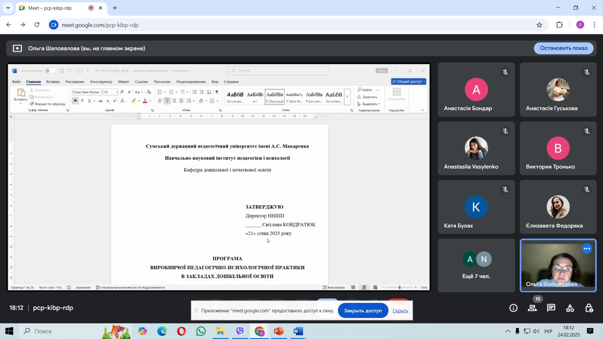Open the font size 14 dropdown
Viewport: 603px width, 339px height.
click(117, 92)
